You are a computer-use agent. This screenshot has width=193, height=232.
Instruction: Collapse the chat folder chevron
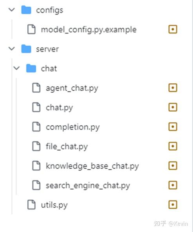tap(16, 68)
